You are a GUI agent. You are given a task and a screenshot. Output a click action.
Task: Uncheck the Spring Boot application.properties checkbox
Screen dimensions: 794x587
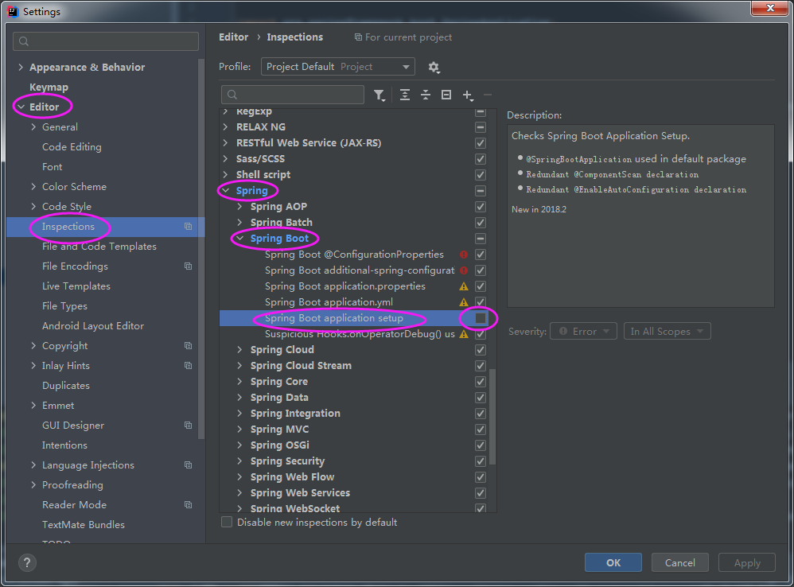481,286
